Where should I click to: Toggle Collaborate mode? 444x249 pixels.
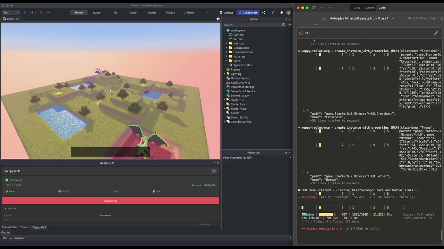pos(248,12)
